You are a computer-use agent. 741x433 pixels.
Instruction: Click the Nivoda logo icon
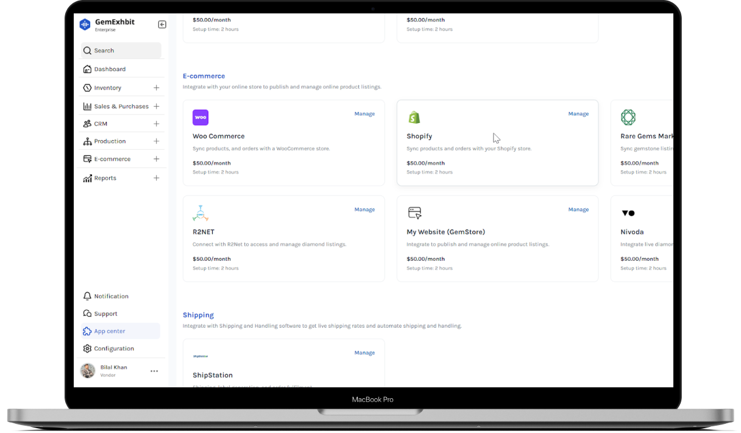628,213
